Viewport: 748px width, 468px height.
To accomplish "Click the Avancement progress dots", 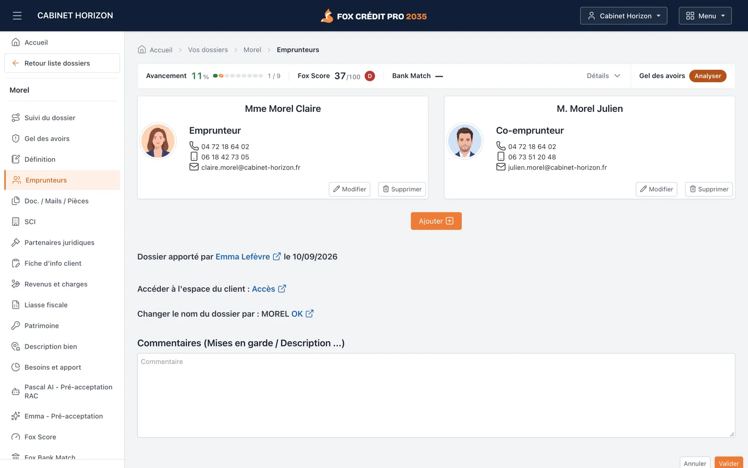I will pyautogui.click(x=238, y=76).
